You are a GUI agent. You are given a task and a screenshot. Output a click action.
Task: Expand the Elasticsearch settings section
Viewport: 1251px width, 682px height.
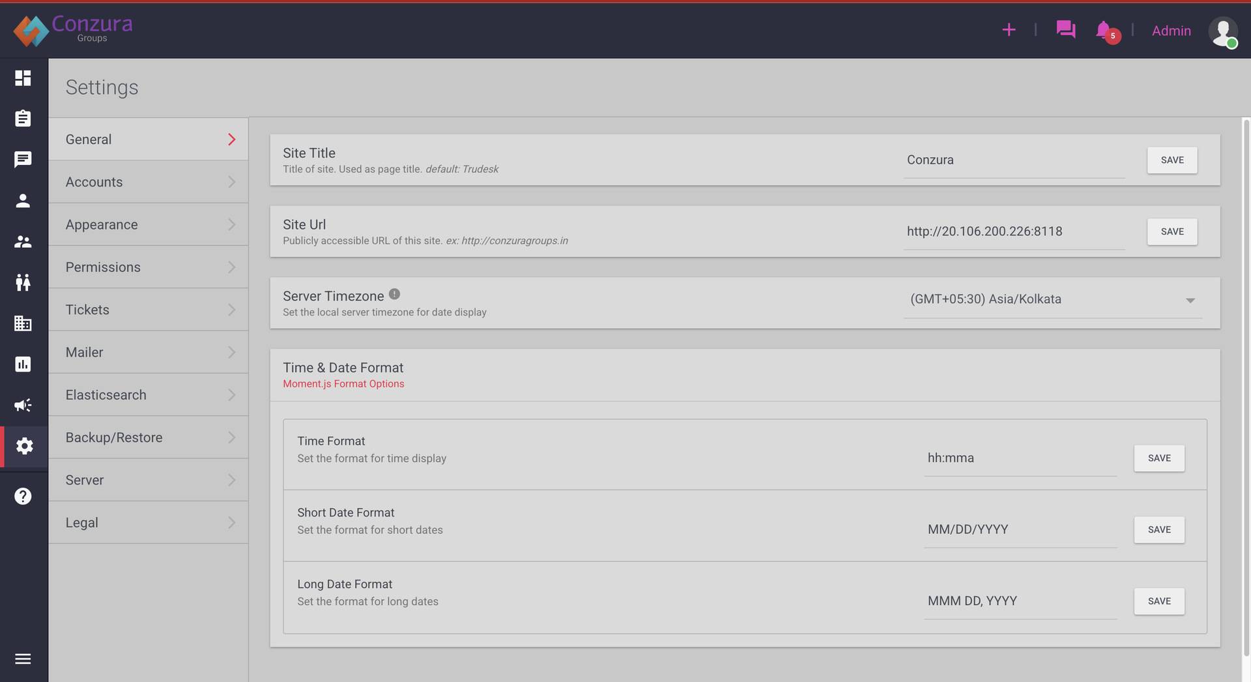click(x=148, y=394)
